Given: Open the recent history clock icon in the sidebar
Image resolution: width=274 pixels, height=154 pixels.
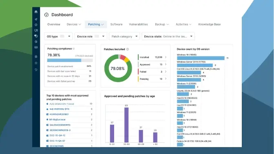Looking at the screenshot, I should [36, 70].
